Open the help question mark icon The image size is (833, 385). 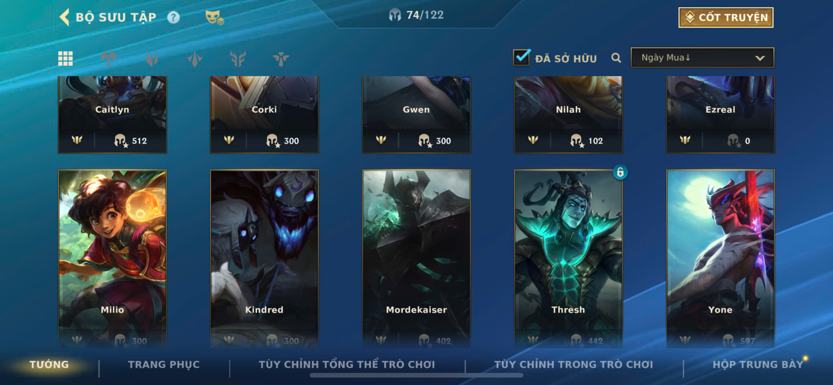tap(173, 17)
